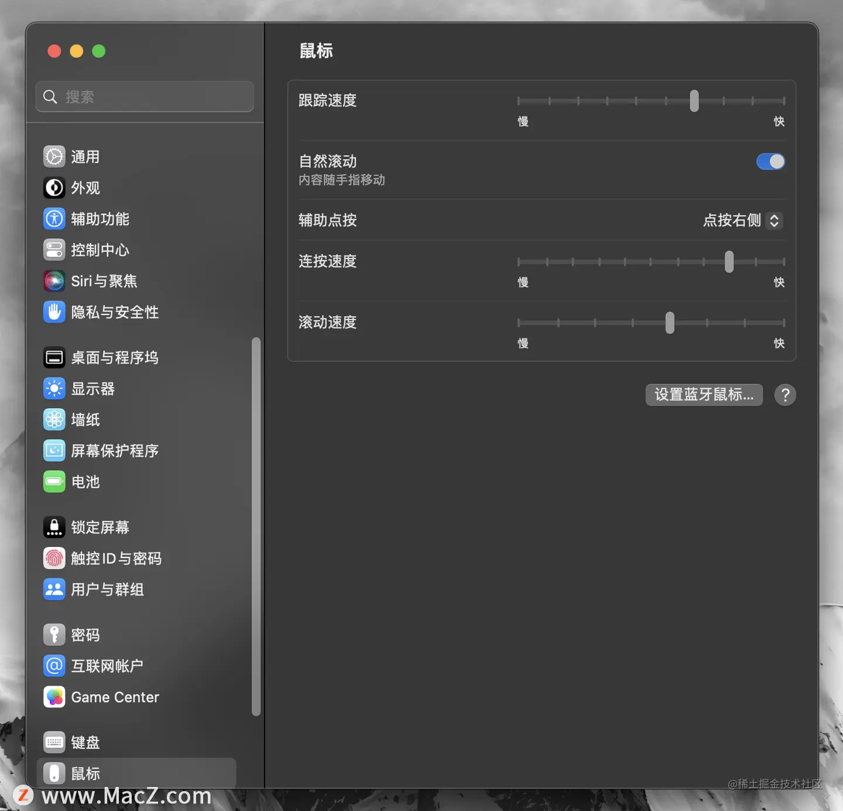Click the 键盘 keyboard icon

pyautogui.click(x=54, y=742)
